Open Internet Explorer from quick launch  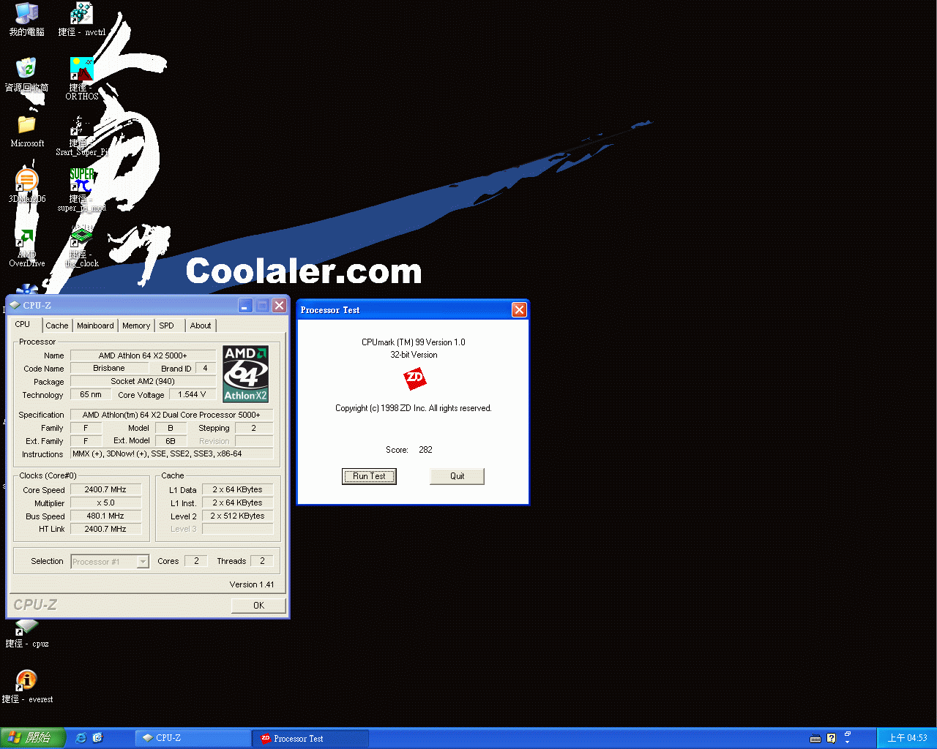pyautogui.click(x=81, y=738)
